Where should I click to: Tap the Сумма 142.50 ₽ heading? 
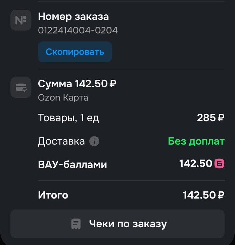pos(77,83)
